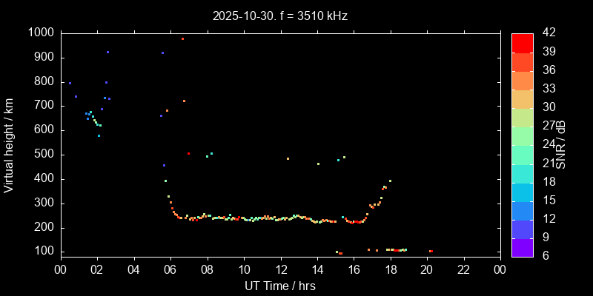The height and width of the screenshot is (296, 593).
Task: Click the plot title showing 3510 kHz
Action: (279, 16)
